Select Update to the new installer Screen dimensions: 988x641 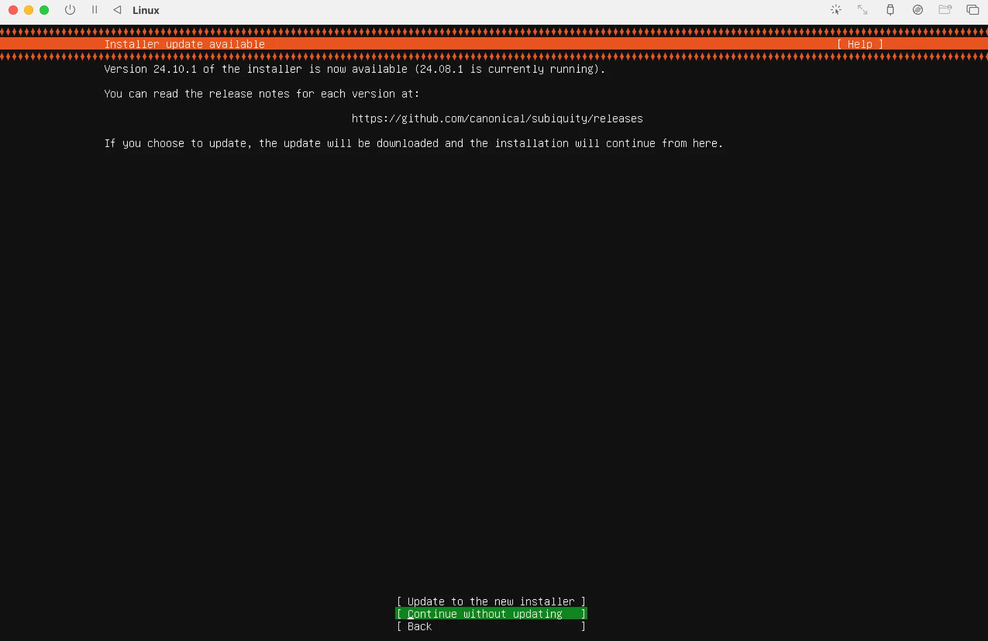click(x=491, y=601)
